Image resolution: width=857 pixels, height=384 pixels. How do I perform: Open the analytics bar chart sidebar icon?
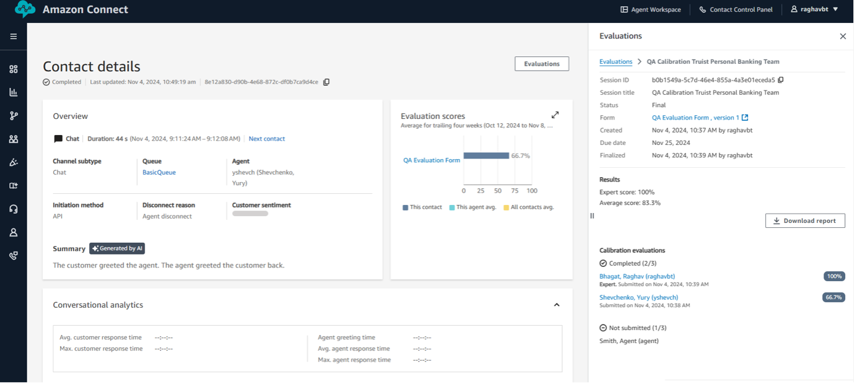(x=13, y=92)
